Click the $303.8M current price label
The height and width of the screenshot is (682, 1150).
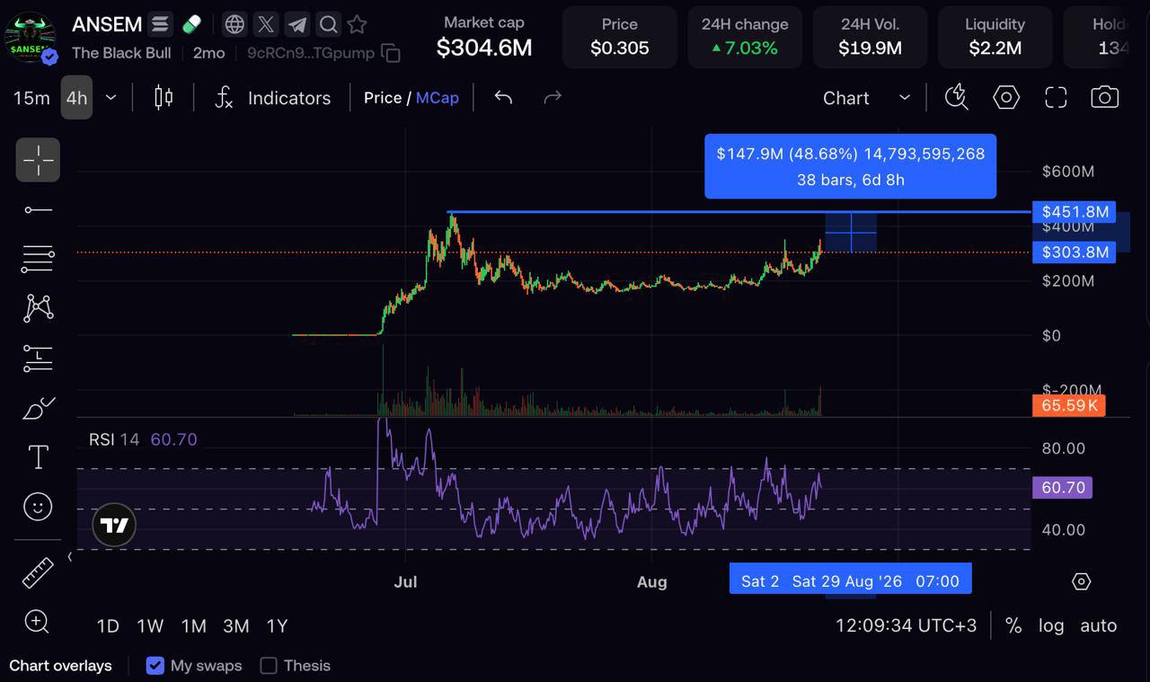point(1075,252)
